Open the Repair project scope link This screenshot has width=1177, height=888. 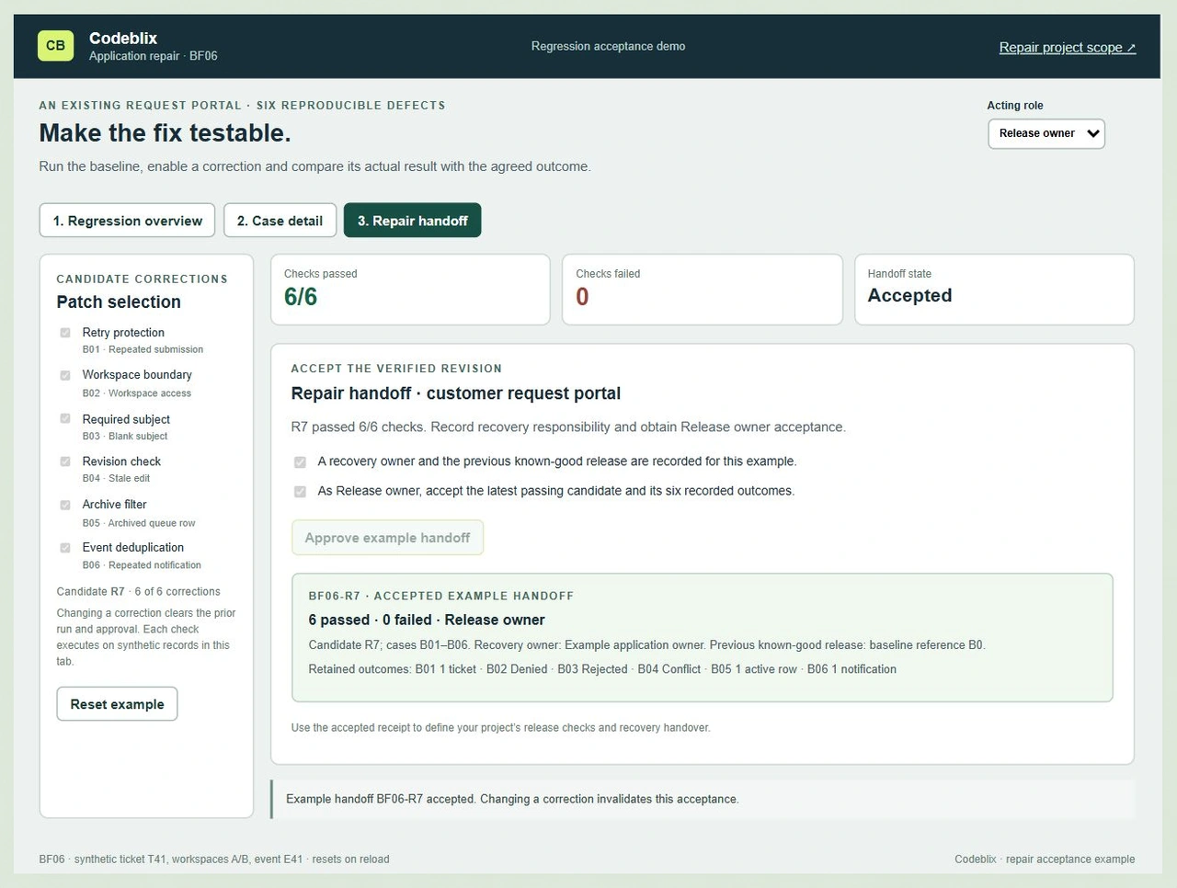tap(1068, 48)
